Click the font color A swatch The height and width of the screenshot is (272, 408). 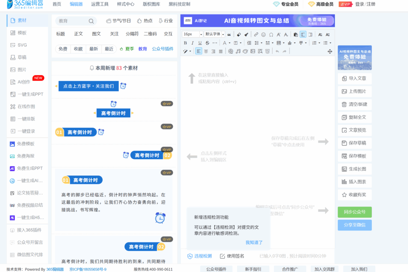click(224, 43)
